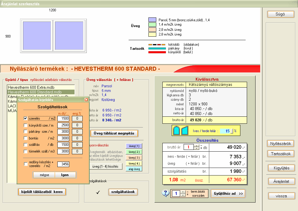Click the orange 2,8 w/m2k legend swatch
The image size is (298, 211).
point(152,29)
